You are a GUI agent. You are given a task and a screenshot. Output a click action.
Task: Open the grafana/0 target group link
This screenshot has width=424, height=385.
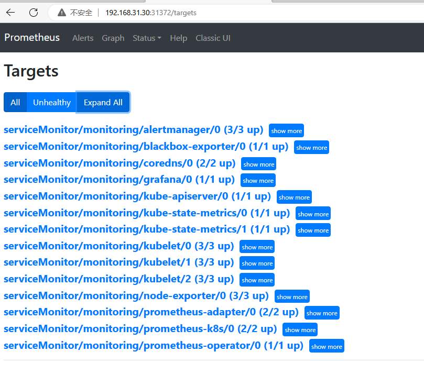[119, 179]
